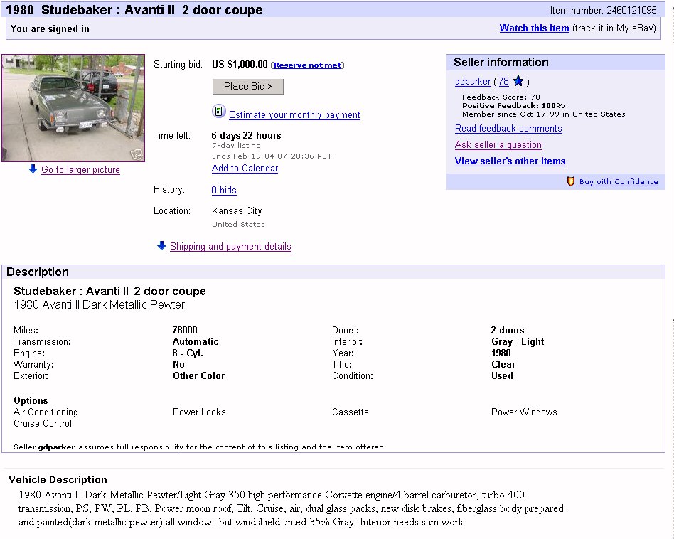Image resolution: width=674 pixels, height=539 pixels.
Task: Click the calculator icon beside monthly payment estimate
Action: [219, 112]
